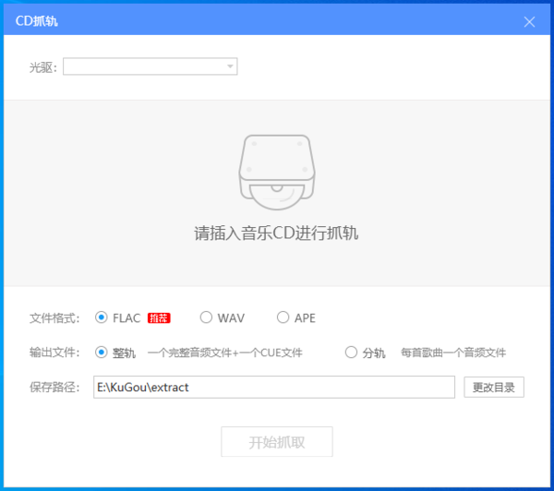
Task: Click the CD drive illustration icon
Action: pos(276,173)
